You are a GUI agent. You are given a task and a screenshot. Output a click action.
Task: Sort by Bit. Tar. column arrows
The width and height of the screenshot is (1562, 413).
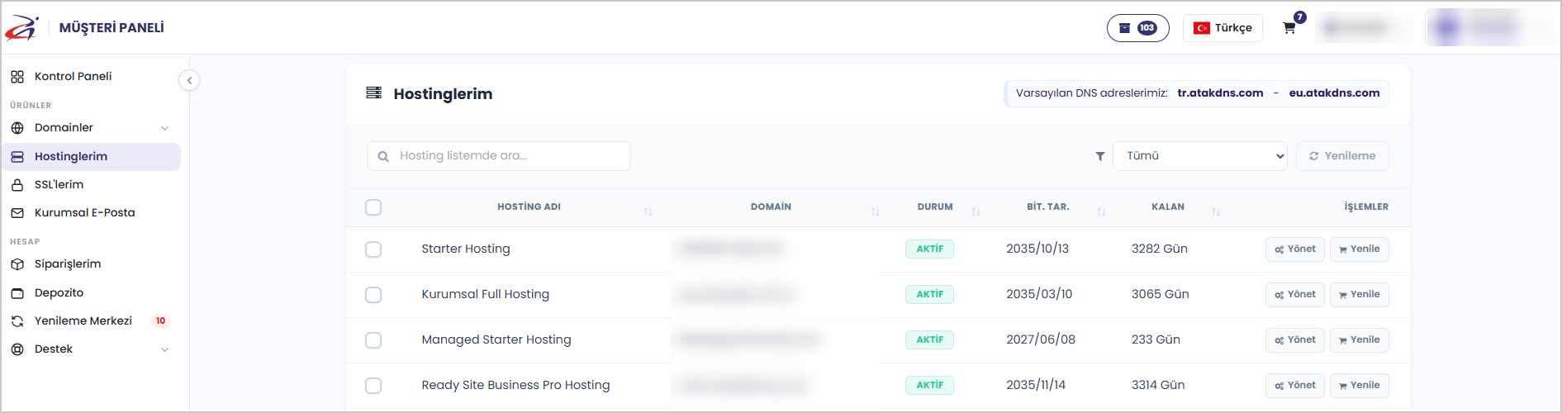[x=1102, y=212]
